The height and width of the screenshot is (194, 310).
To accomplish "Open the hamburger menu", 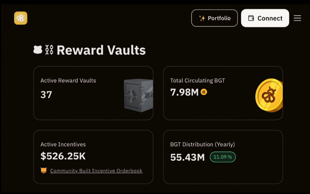I will click(297, 18).
